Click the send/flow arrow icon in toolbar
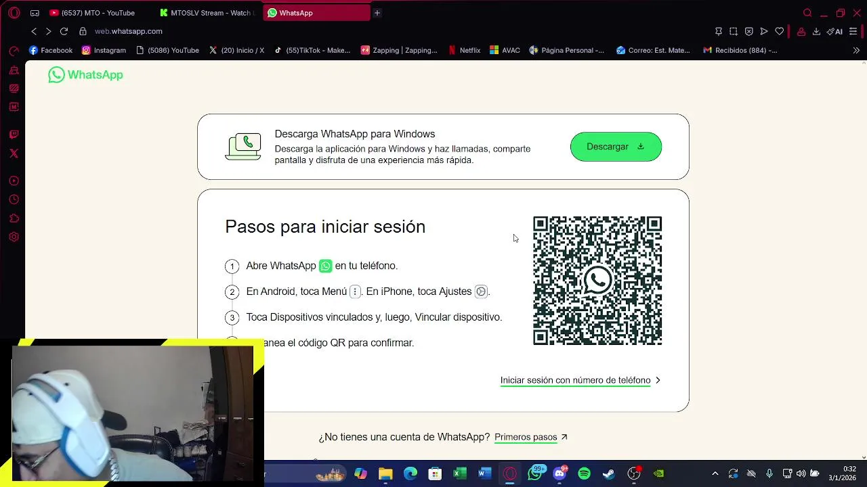The image size is (867, 487). [764, 31]
